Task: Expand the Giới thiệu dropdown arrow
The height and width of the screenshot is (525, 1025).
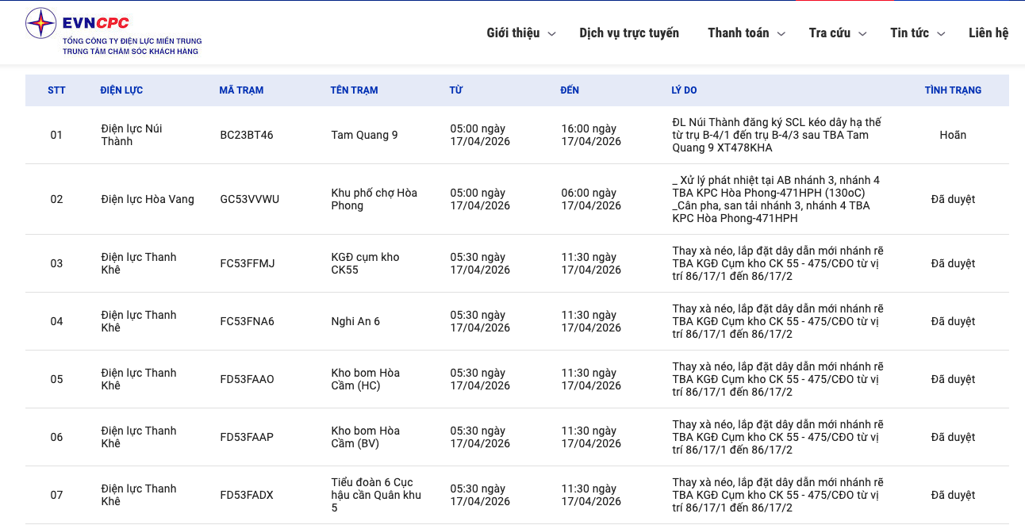Action: point(552,34)
